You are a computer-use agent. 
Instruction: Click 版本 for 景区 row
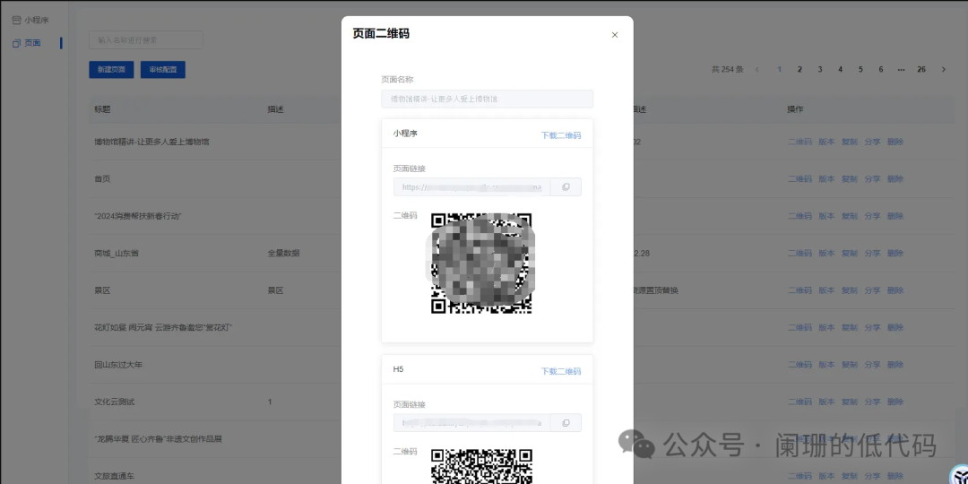(x=826, y=290)
